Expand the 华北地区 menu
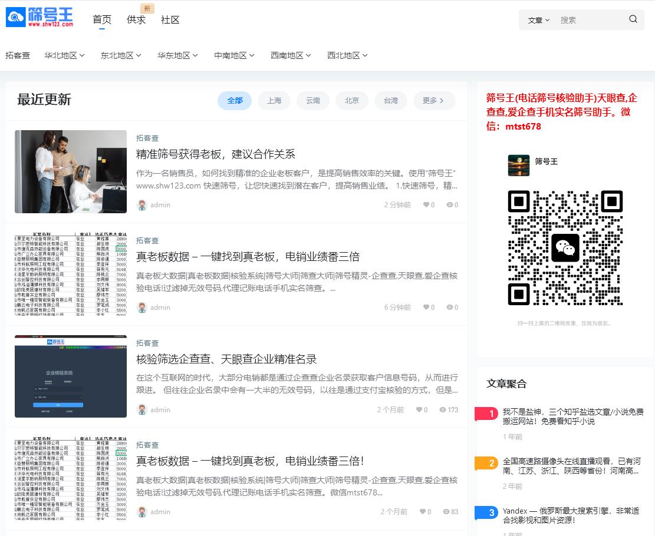Image resolution: width=655 pixels, height=536 pixels. [65, 55]
